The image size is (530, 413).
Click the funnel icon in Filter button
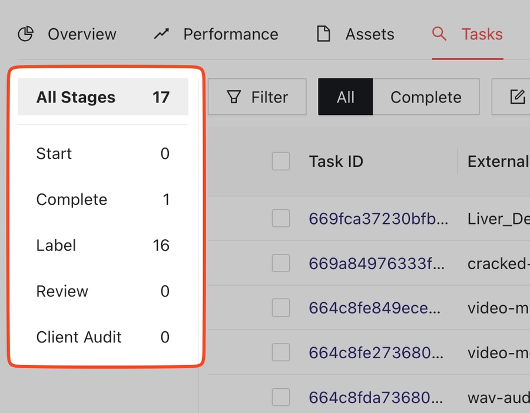click(x=234, y=97)
